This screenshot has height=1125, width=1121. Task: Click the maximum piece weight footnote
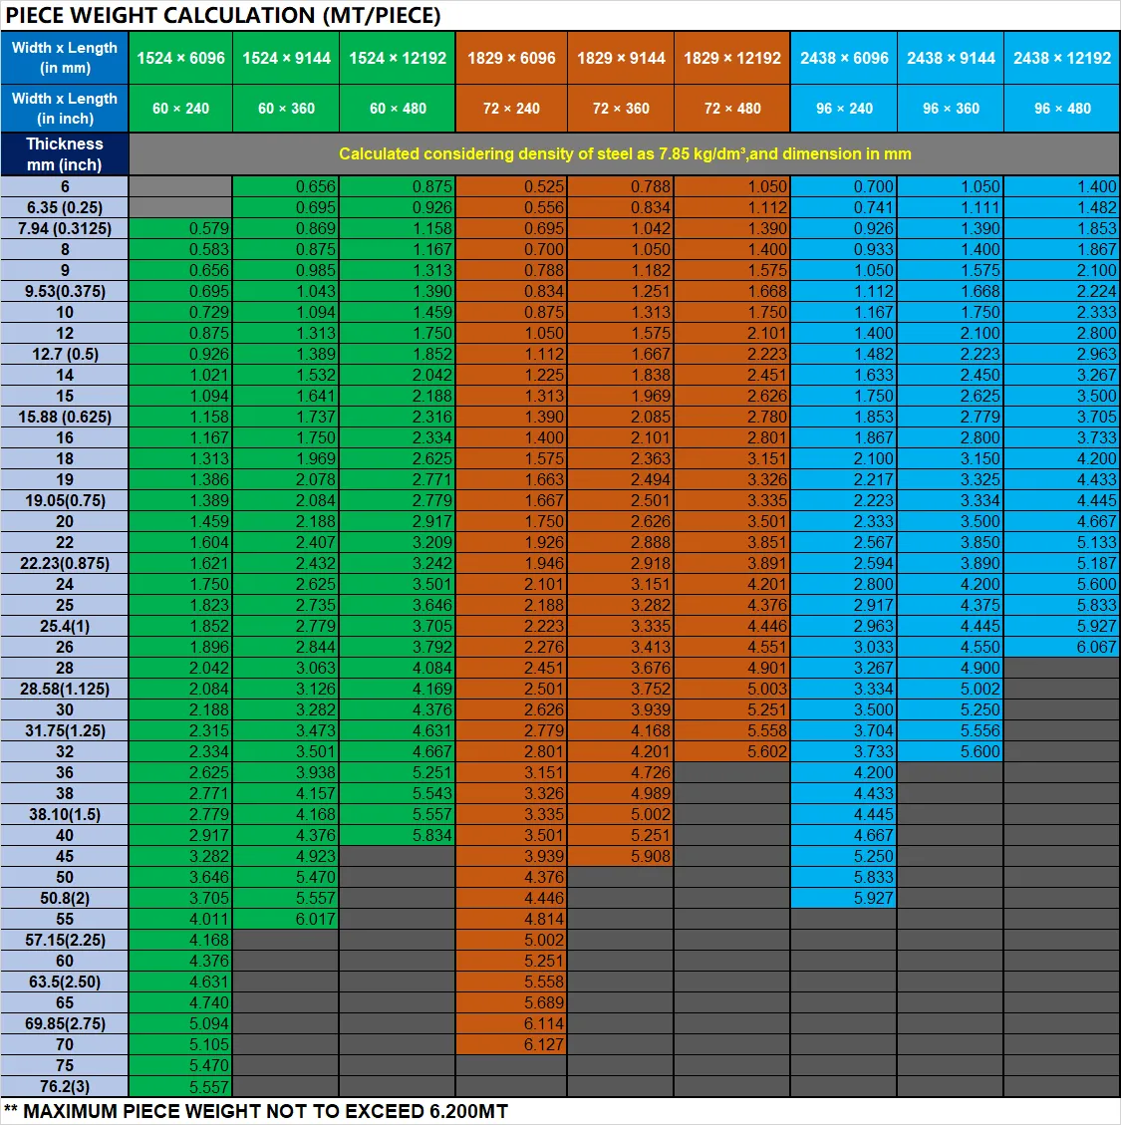point(256,1111)
